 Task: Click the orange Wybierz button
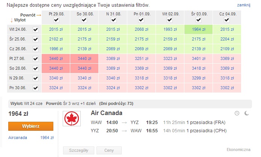coord(31,126)
